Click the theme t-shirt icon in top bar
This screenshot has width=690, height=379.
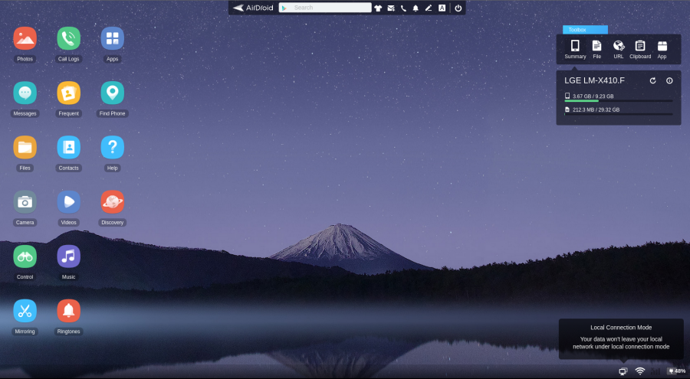tap(378, 8)
